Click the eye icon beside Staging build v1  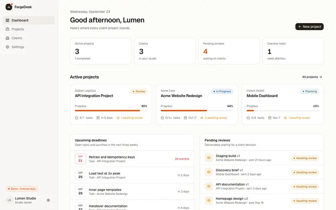pos(209,158)
